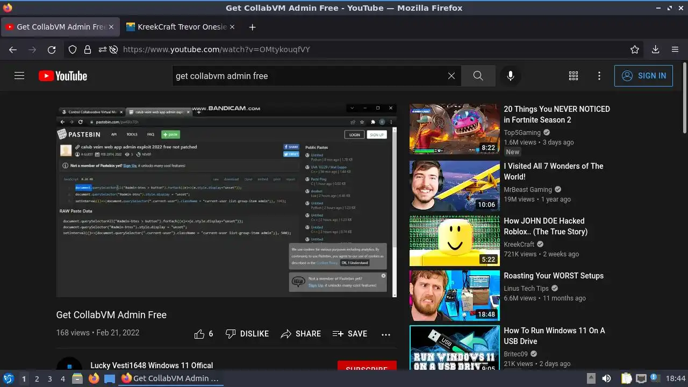Open the 7 Wonders of the World thumbnail
688x387 pixels.
454,186
